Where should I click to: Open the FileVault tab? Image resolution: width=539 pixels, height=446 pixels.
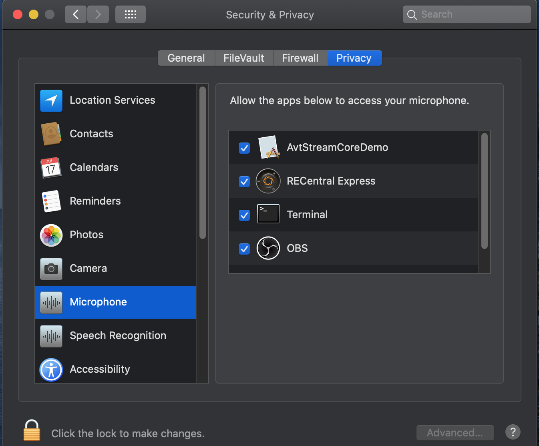click(244, 58)
